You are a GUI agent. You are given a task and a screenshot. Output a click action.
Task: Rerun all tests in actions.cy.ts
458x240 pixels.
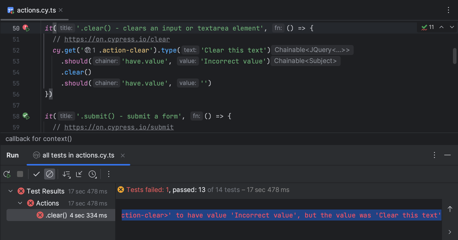[7, 174]
